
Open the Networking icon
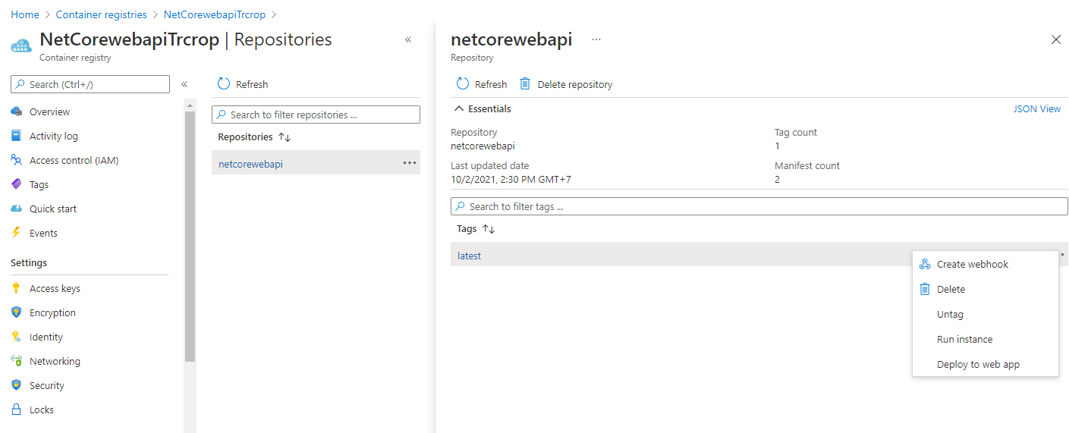click(17, 361)
